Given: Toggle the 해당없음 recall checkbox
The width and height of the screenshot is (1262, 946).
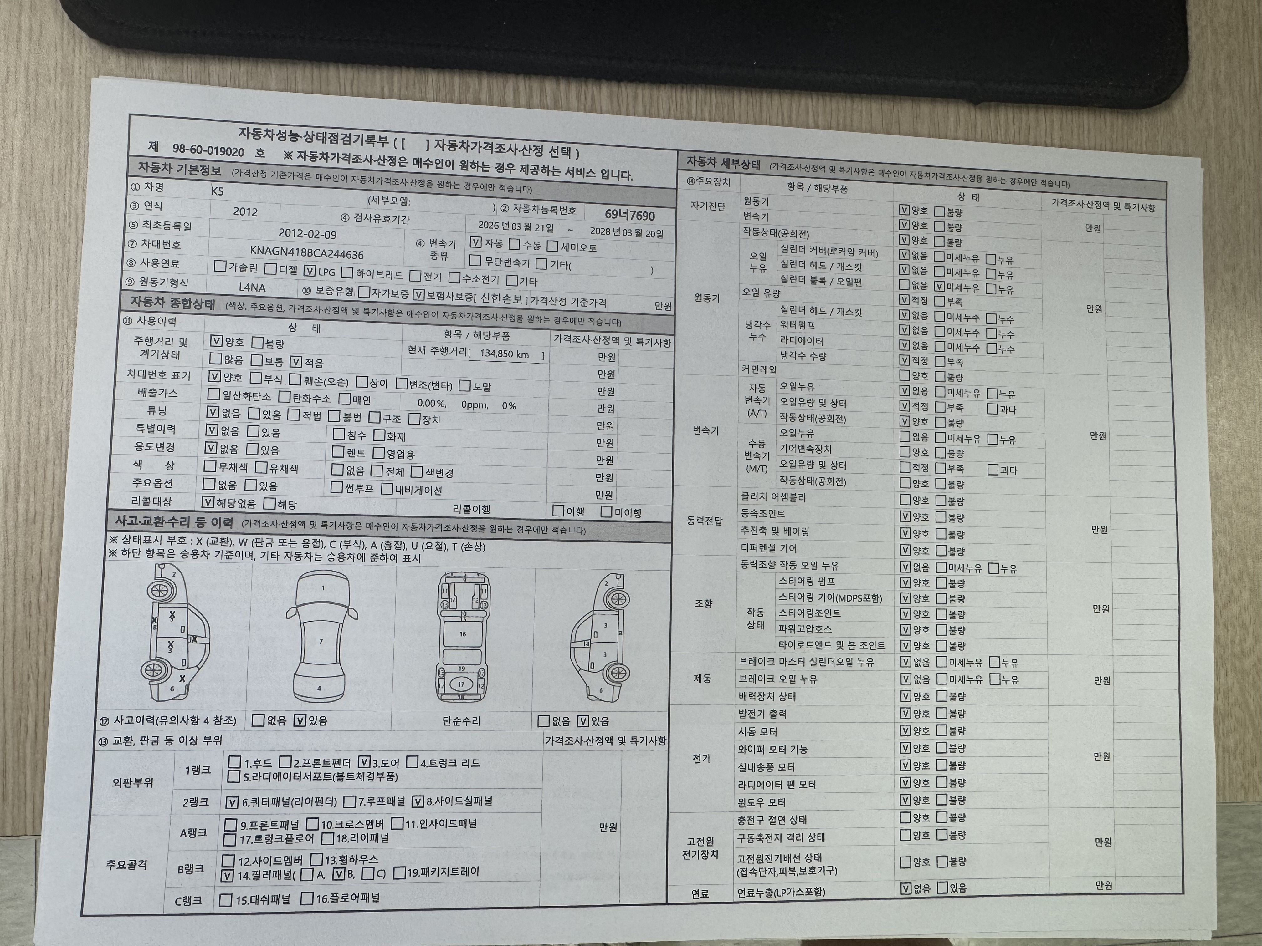Looking at the screenshot, I should [208, 502].
